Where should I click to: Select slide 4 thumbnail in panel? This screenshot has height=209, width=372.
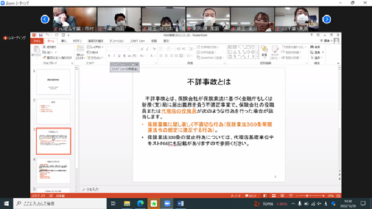click(53, 171)
